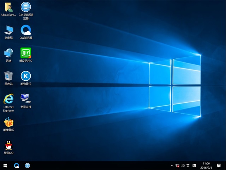Image resolution: width=226 pixels, height=170 pixels.
Task: Select the 此电脑 (This PC) icon
Action: coord(8,30)
